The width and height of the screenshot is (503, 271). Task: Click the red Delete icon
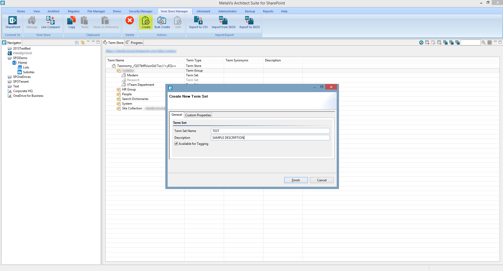pos(129,20)
